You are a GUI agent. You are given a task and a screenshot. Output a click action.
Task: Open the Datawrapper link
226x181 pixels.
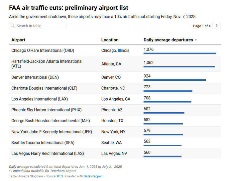click(x=93, y=176)
